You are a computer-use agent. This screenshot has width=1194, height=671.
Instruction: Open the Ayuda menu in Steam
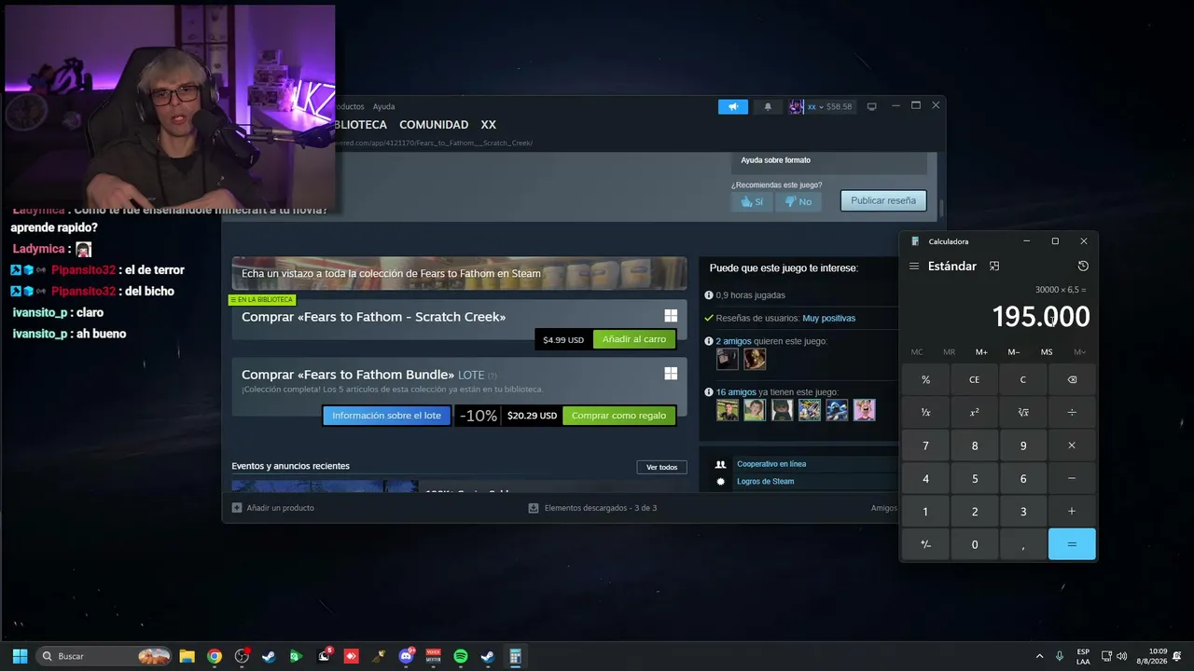[383, 106]
